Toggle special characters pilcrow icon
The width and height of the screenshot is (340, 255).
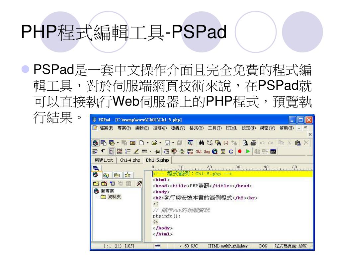103,151
